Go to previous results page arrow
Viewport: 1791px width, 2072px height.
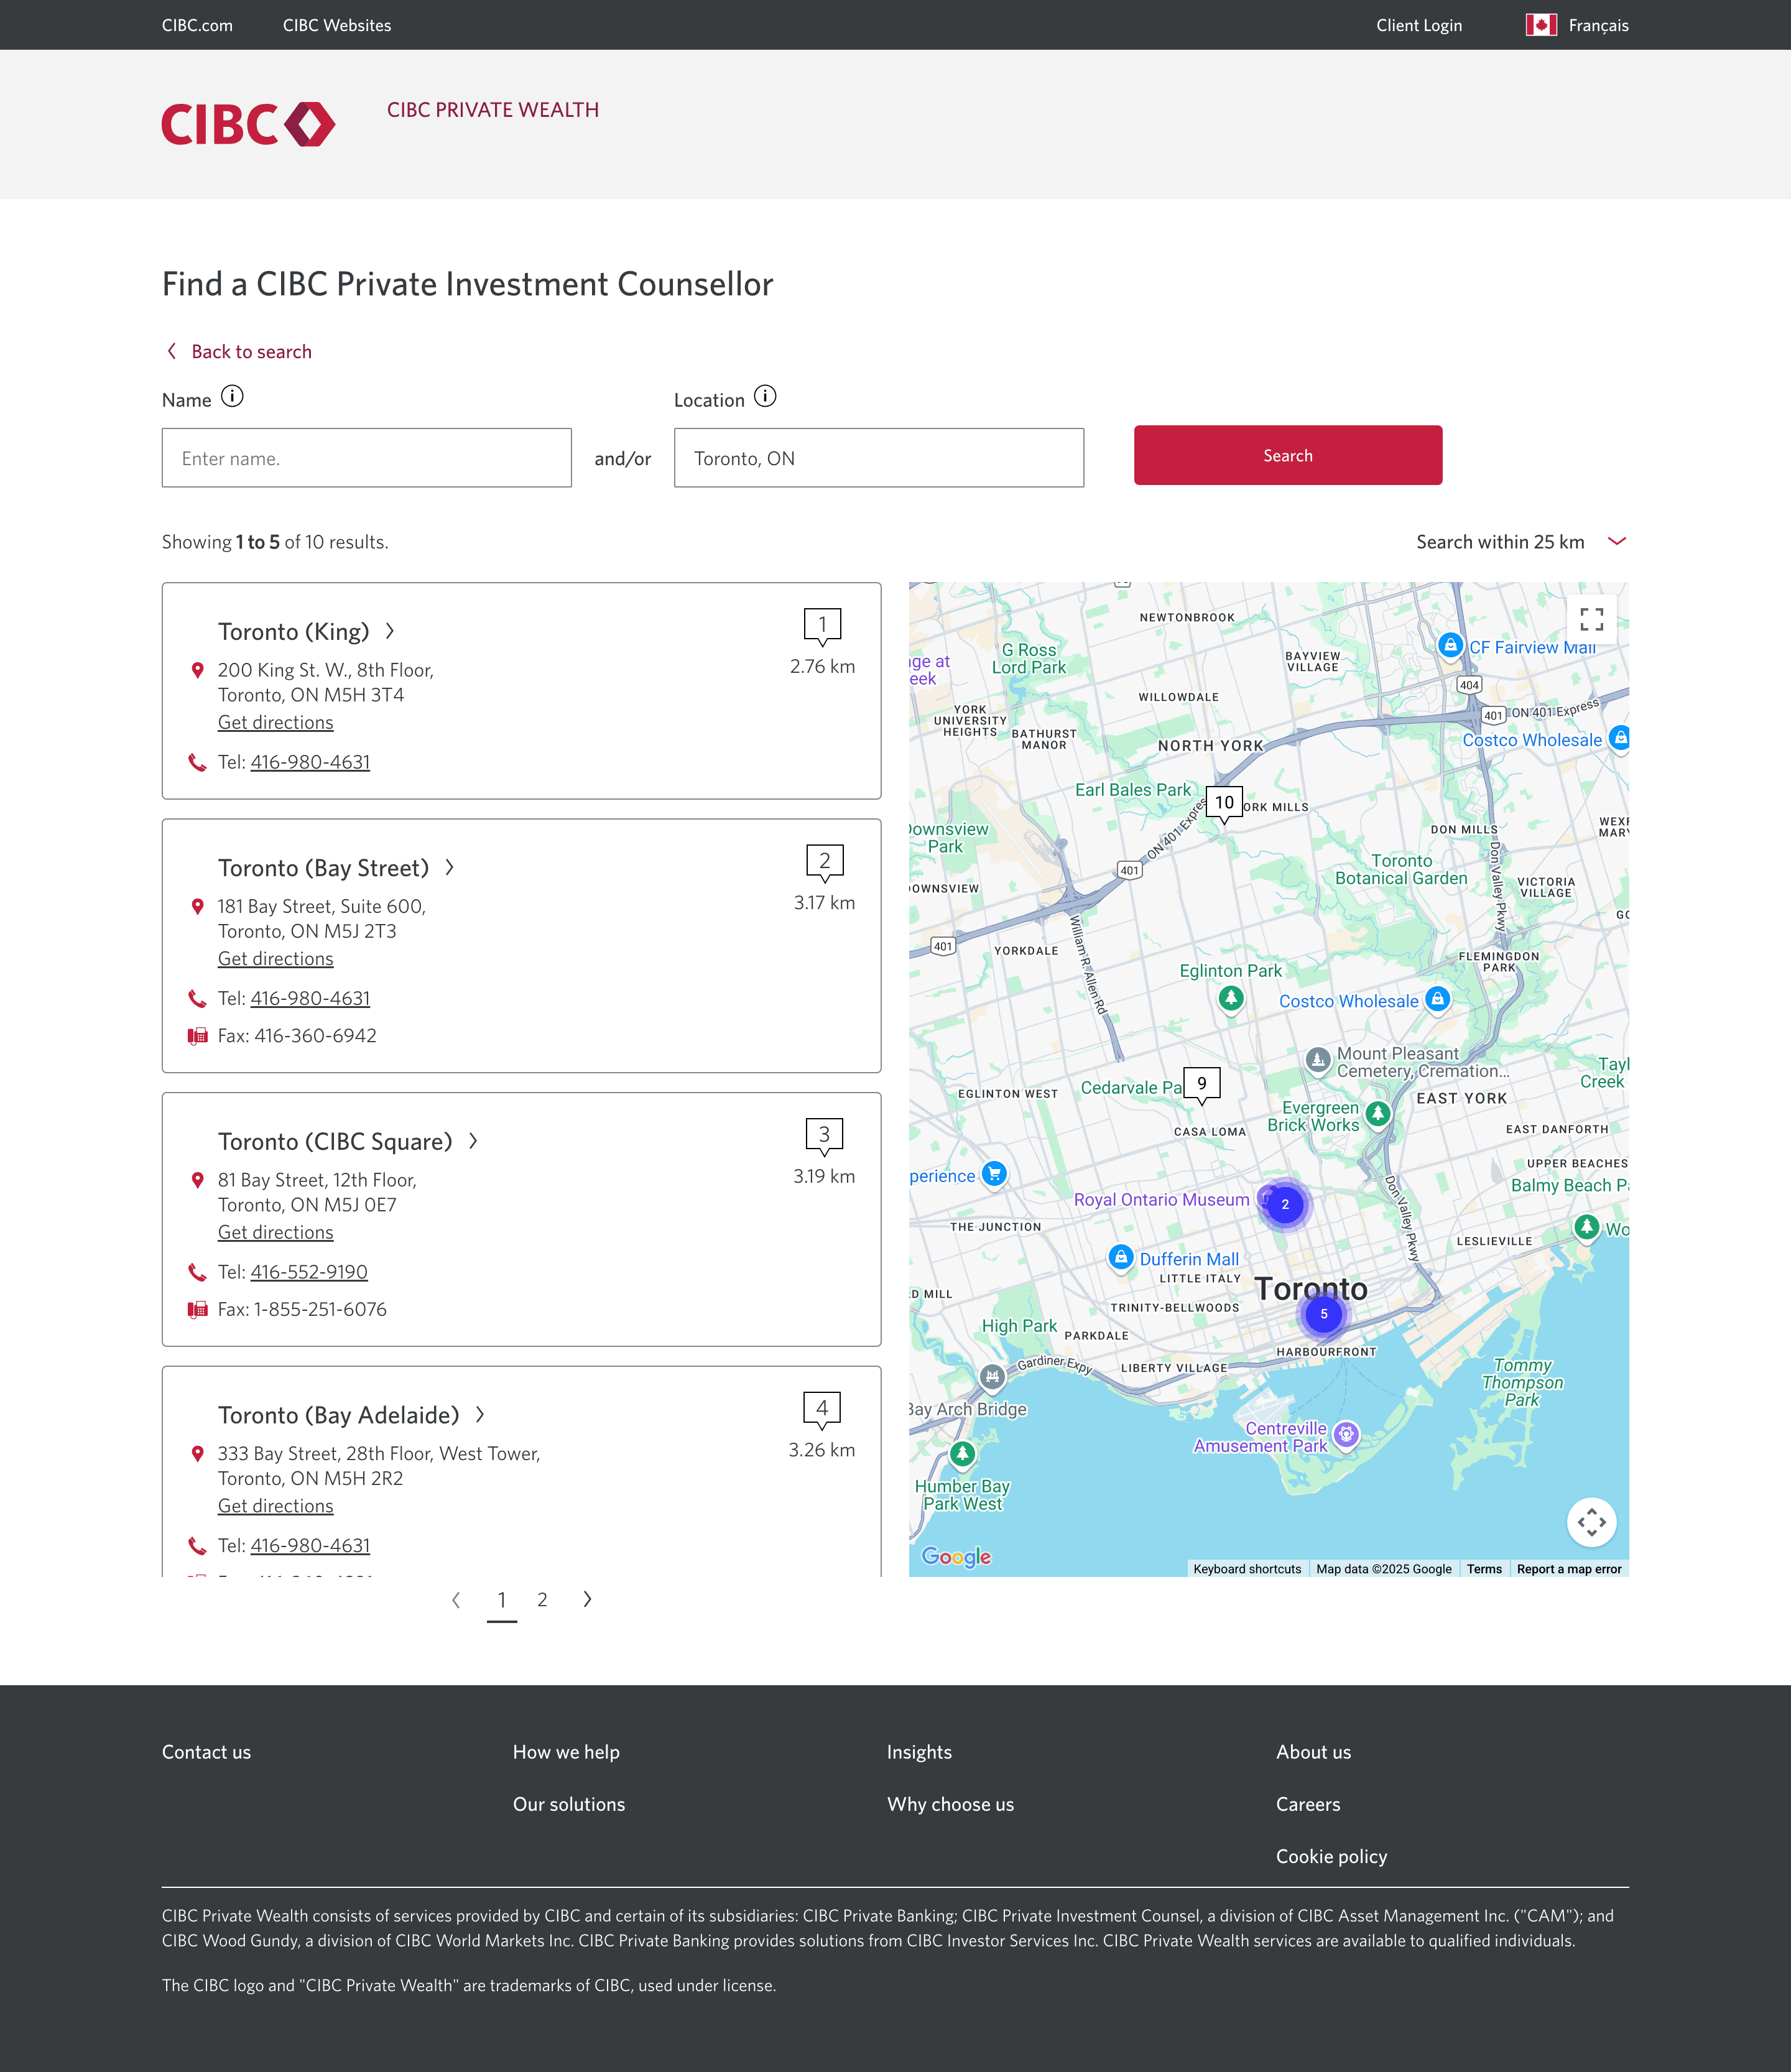(456, 1599)
